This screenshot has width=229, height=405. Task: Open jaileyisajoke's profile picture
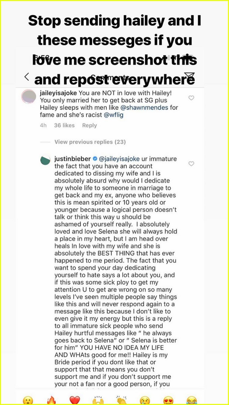click(x=28, y=96)
